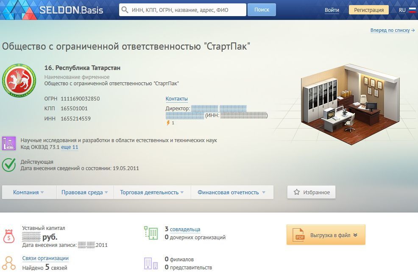Click the Russian flag language icon
The width and height of the screenshot is (418, 277).
[x=412, y=10]
